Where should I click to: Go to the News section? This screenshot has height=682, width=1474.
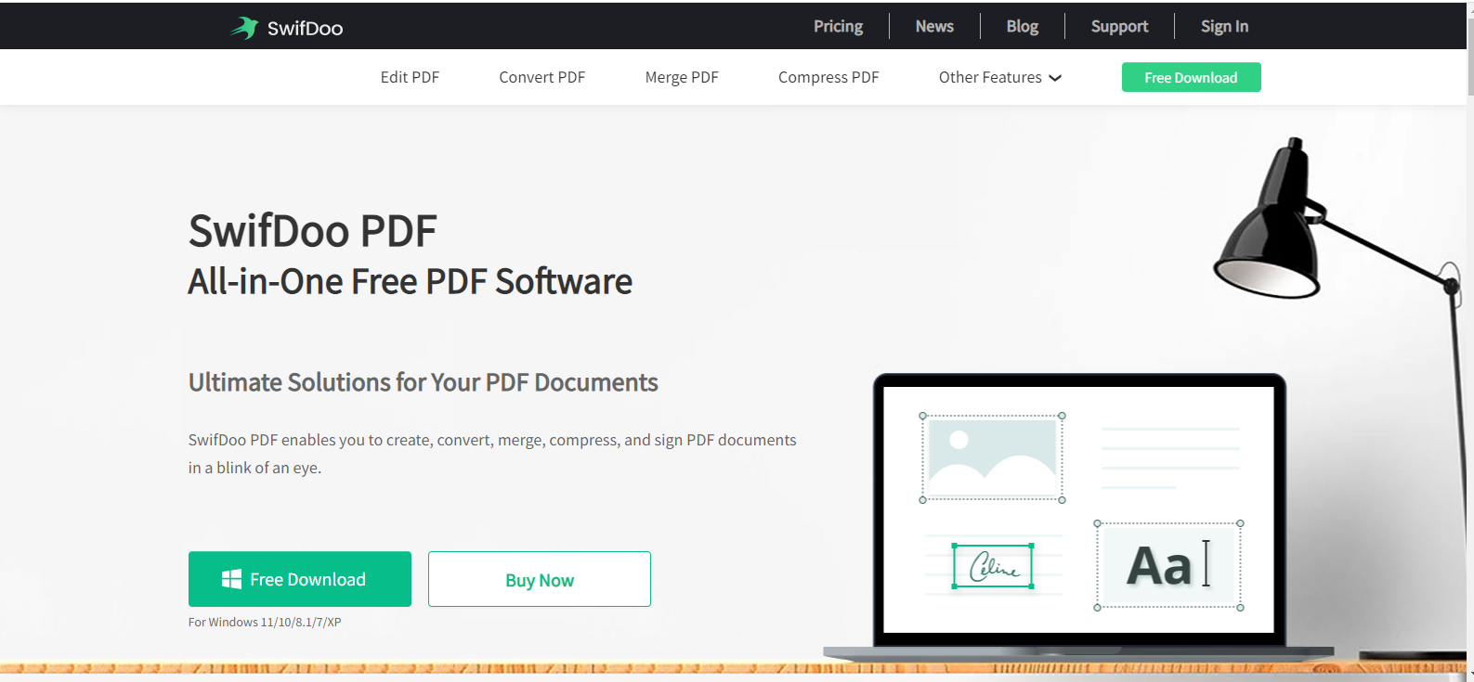pos(934,26)
